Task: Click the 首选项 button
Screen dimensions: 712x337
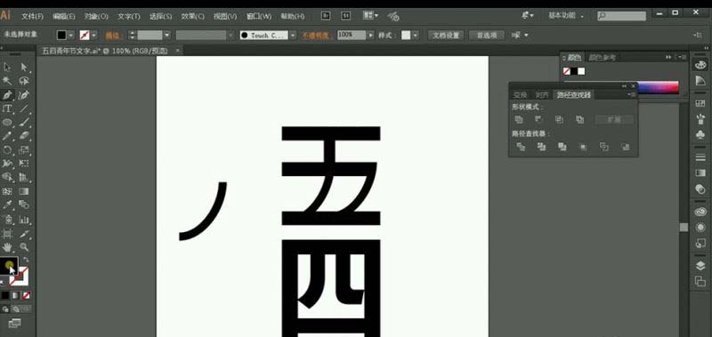Action: coord(486,35)
